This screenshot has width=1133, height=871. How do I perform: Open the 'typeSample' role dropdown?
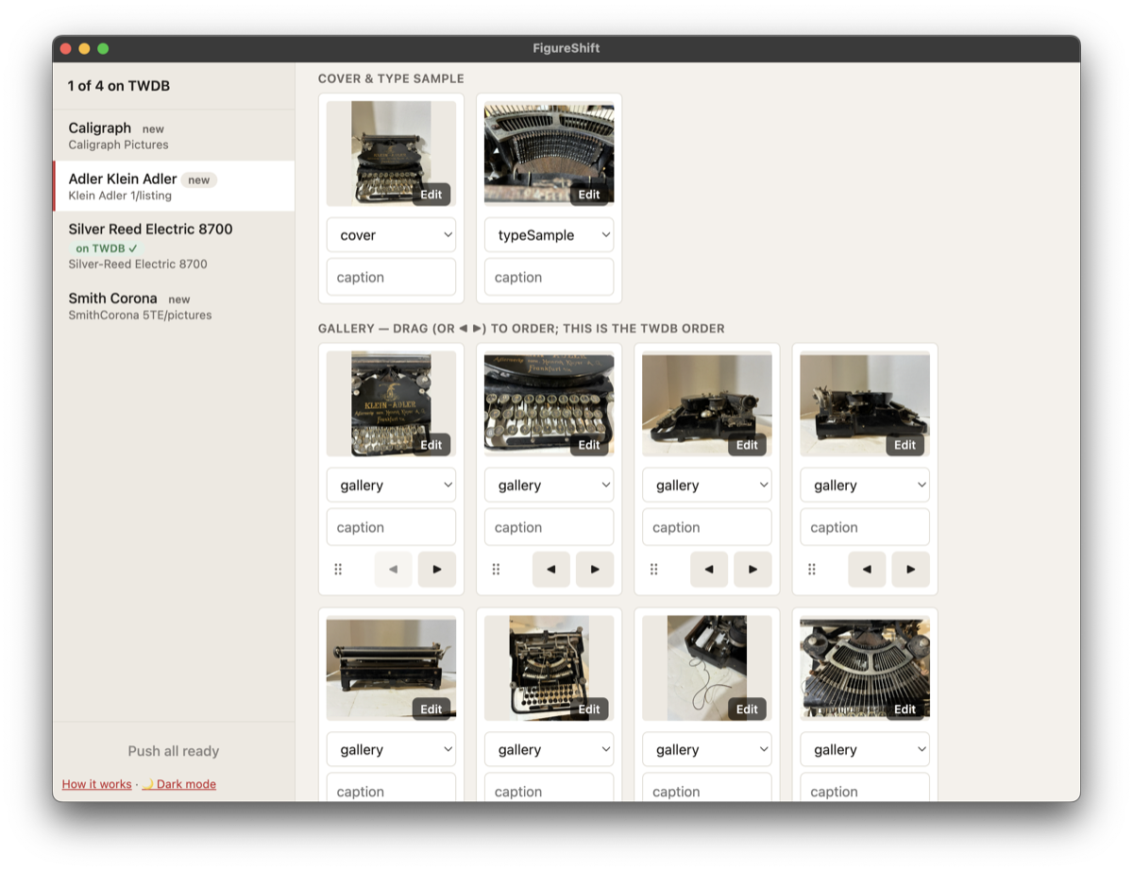[549, 235]
